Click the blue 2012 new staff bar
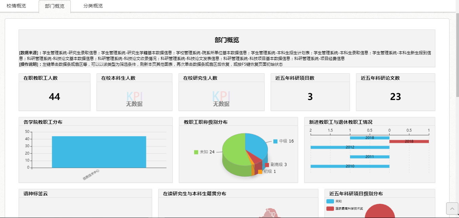This screenshot has height=218, width=459. [350, 147]
